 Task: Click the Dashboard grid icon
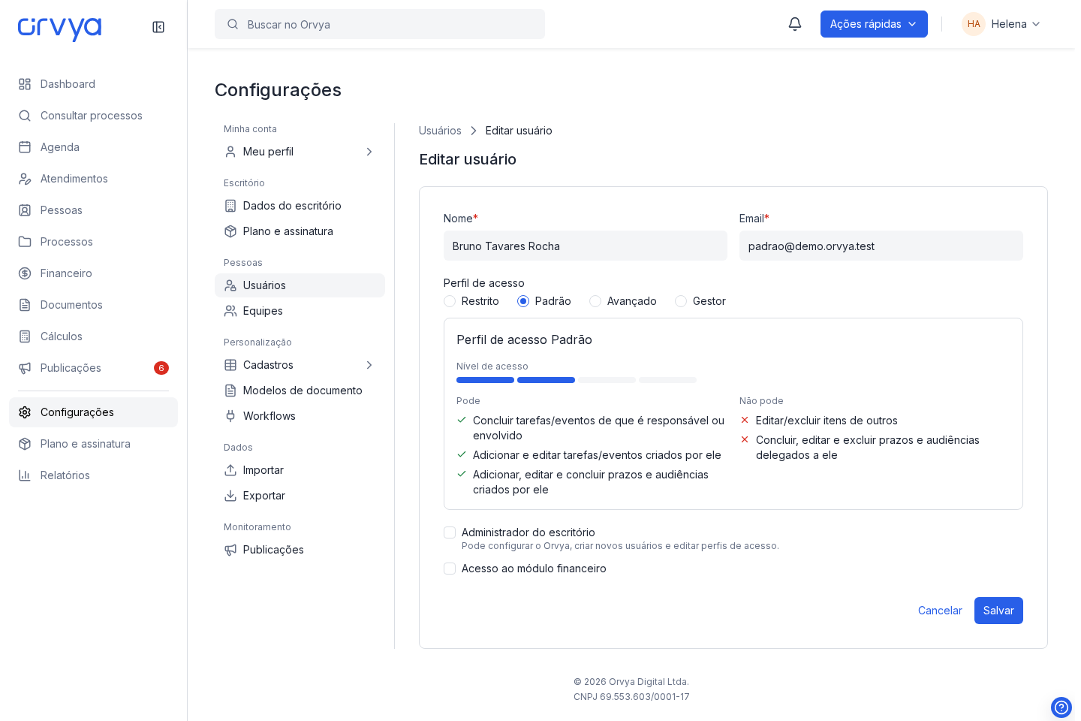[x=25, y=84]
